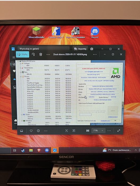Click Importuj in the gallery window
Viewport: 140px width, 186px height.
click(x=80, y=49)
